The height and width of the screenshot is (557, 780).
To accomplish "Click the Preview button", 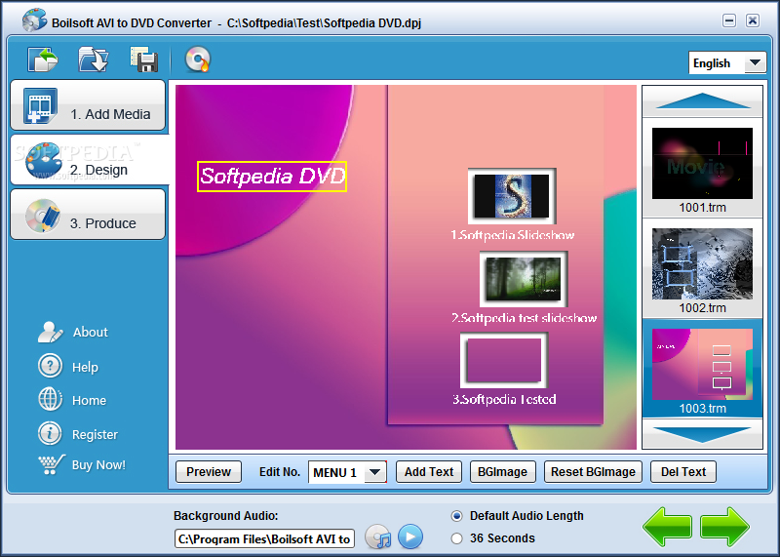I will (209, 472).
